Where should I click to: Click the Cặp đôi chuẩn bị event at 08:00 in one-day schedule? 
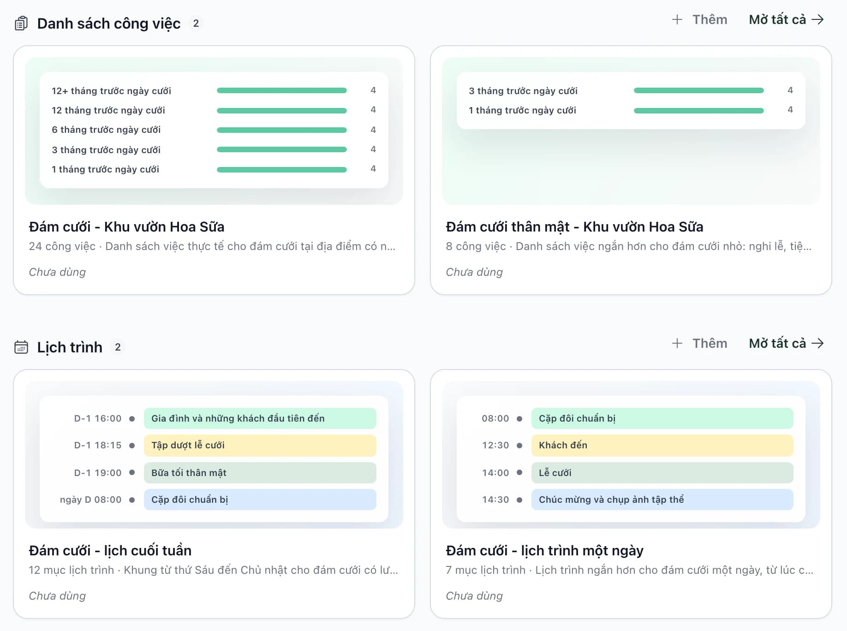(x=662, y=418)
